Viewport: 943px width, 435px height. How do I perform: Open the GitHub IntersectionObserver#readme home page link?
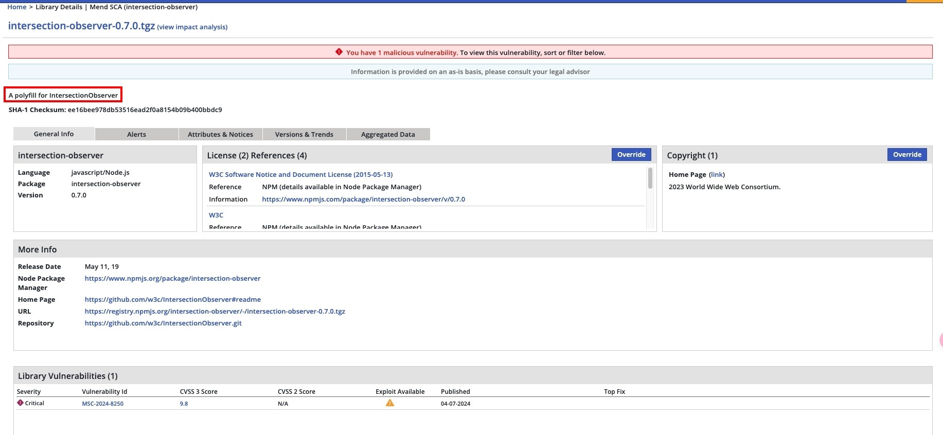coord(172,300)
